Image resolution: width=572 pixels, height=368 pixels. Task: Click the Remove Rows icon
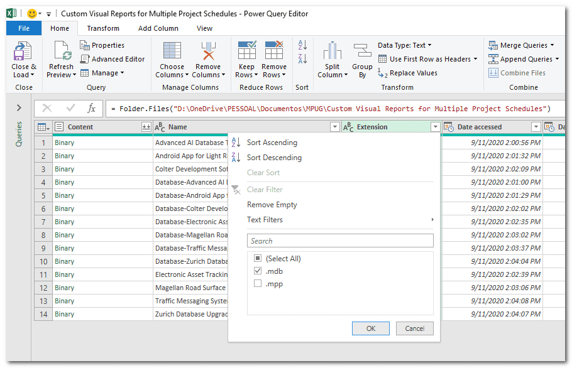(274, 50)
